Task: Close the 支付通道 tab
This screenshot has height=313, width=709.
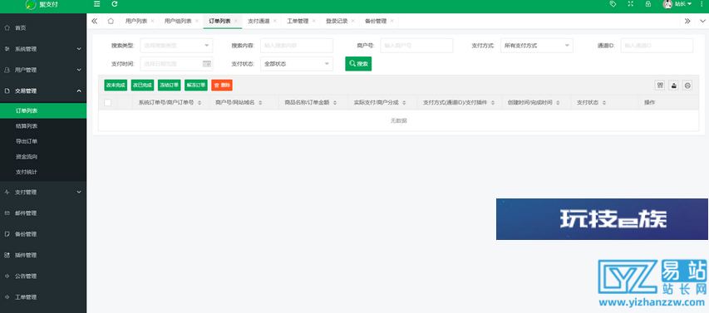Action: [275, 22]
